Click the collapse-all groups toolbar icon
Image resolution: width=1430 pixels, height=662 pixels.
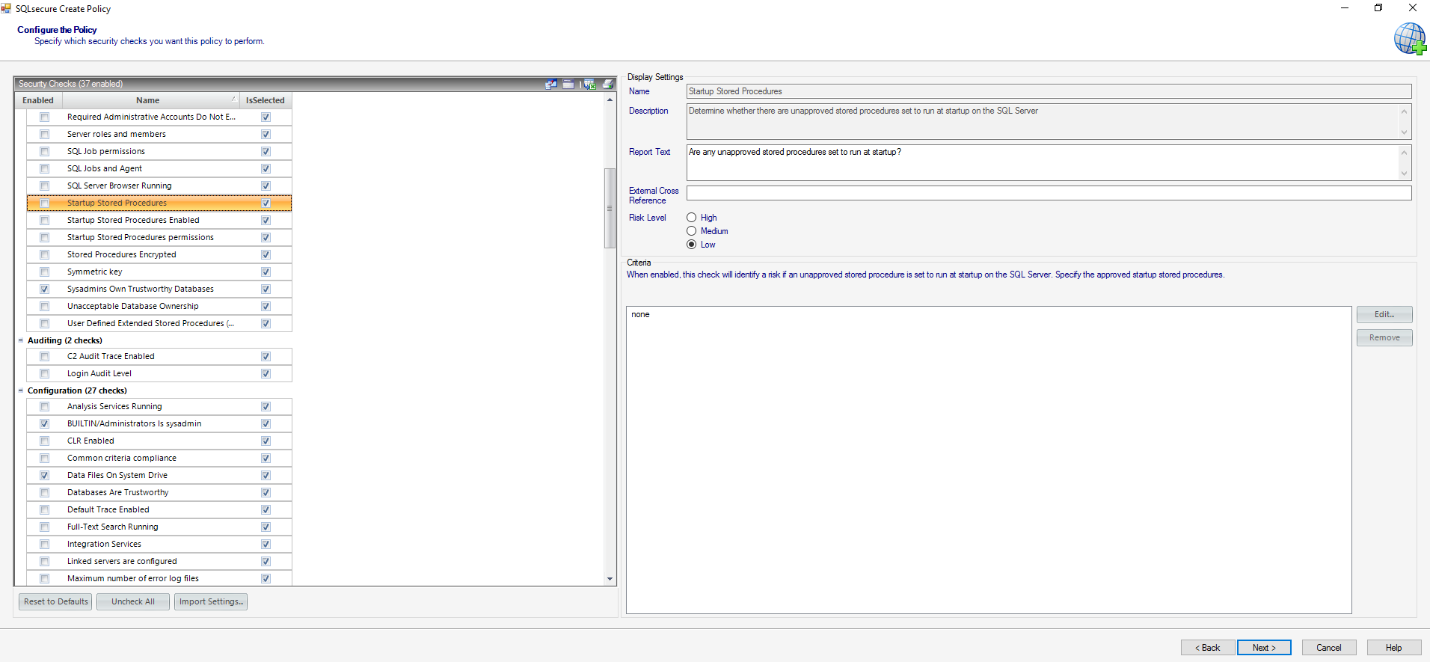pos(568,85)
